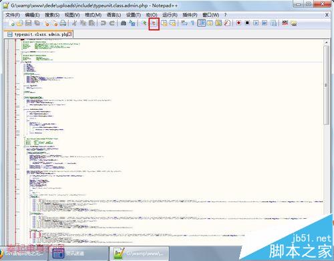Open the 宏(O) menu
The width and height of the screenshot is (334, 261).
tap(152, 15)
